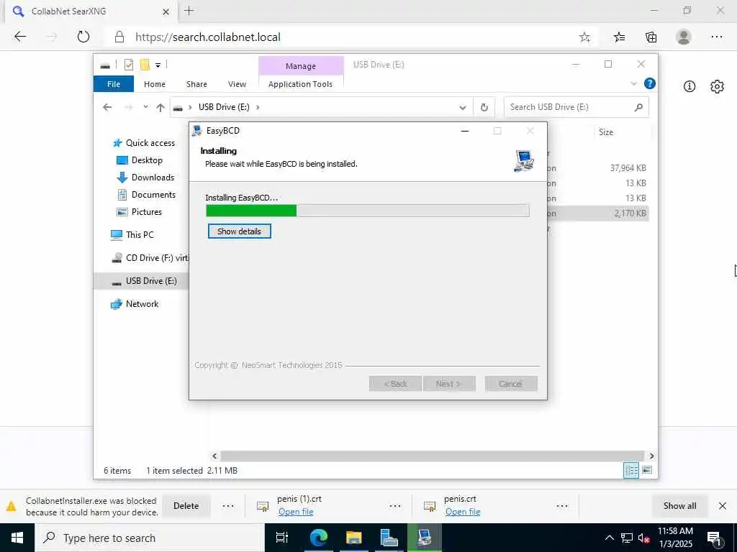Open the Explorer File tab
The height and width of the screenshot is (552, 737).
click(113, 84)
